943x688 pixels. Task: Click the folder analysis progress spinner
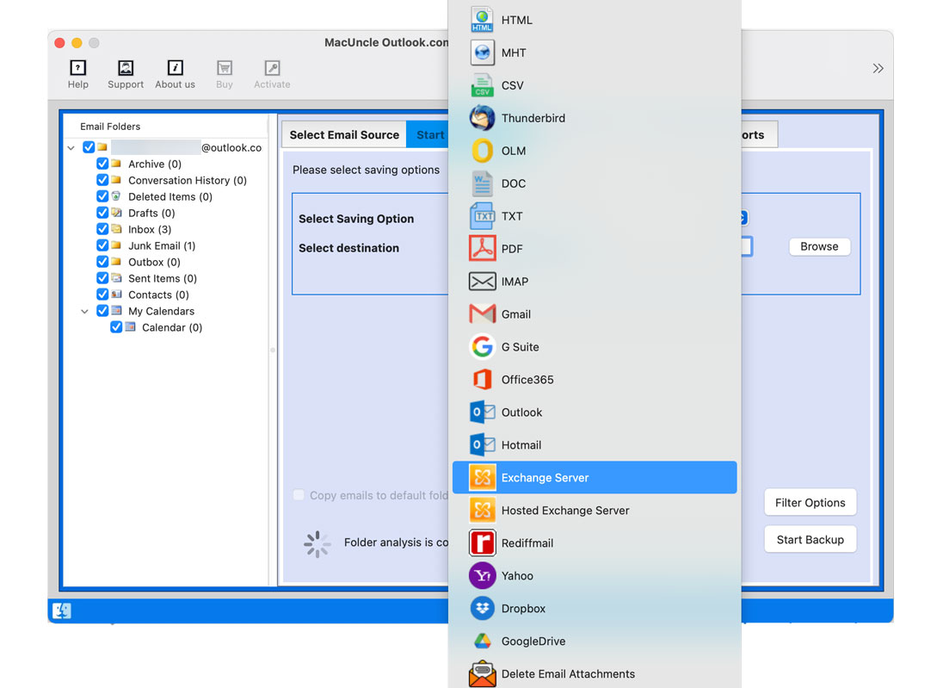(x=317, y=544)
